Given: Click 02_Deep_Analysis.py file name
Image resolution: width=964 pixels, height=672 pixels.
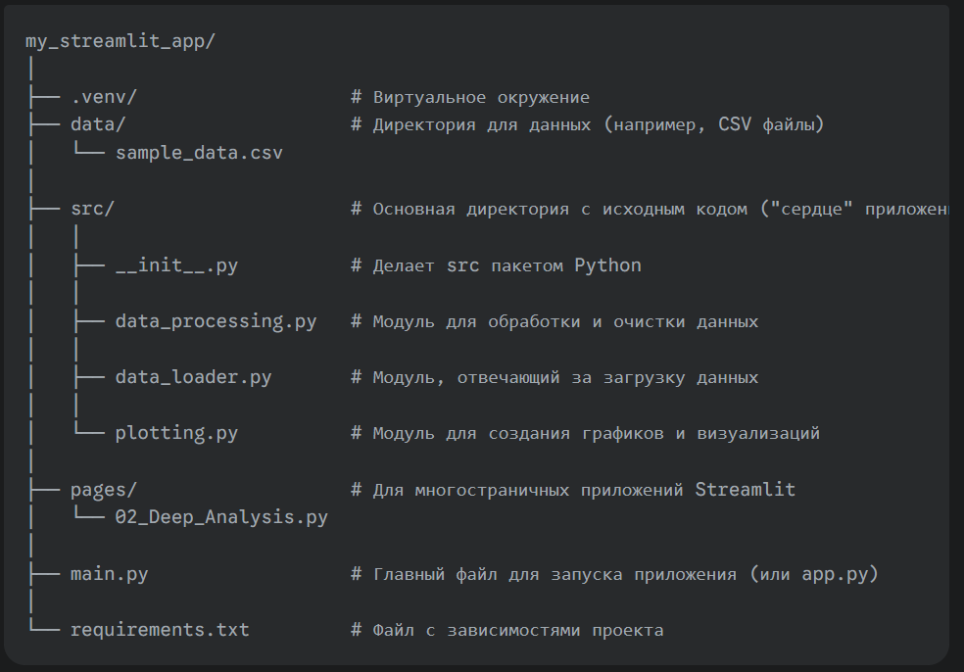Looking at the screenshot, I should (221, 517).
